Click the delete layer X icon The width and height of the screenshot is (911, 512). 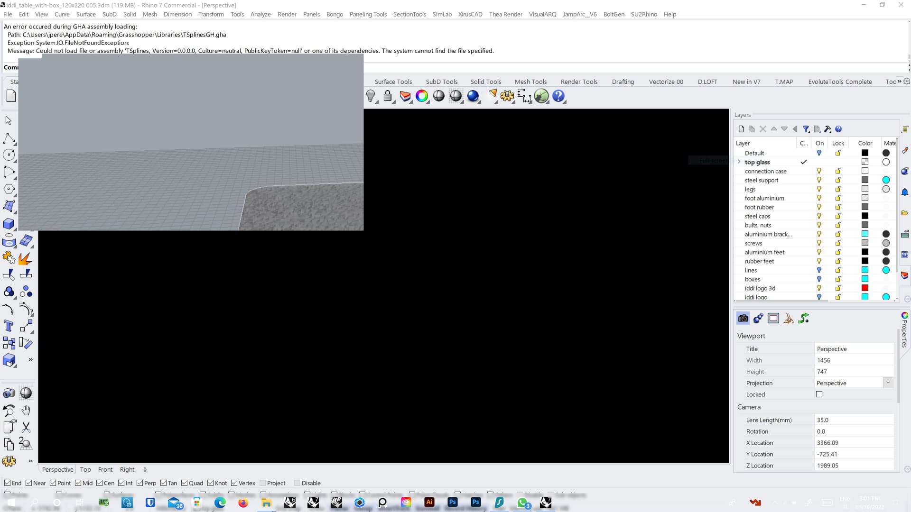[x=763, y=128]
